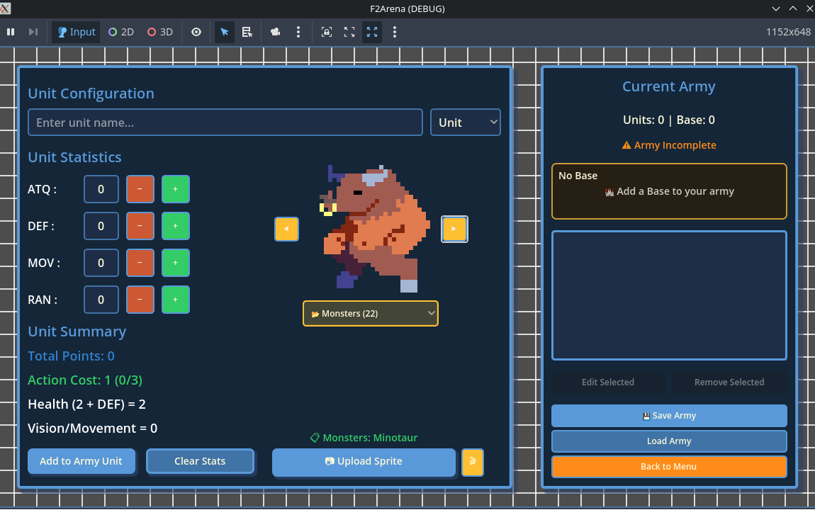Switch to 3D selection mode
Screen dimensions: 815x510
pyautogui.click(x=160, y=32)
